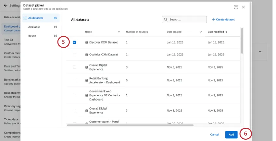Viewport: 276px width, 141px height.
Task: Click the Discover OXM Dataset database icon
Action: (x=87, y=42)
